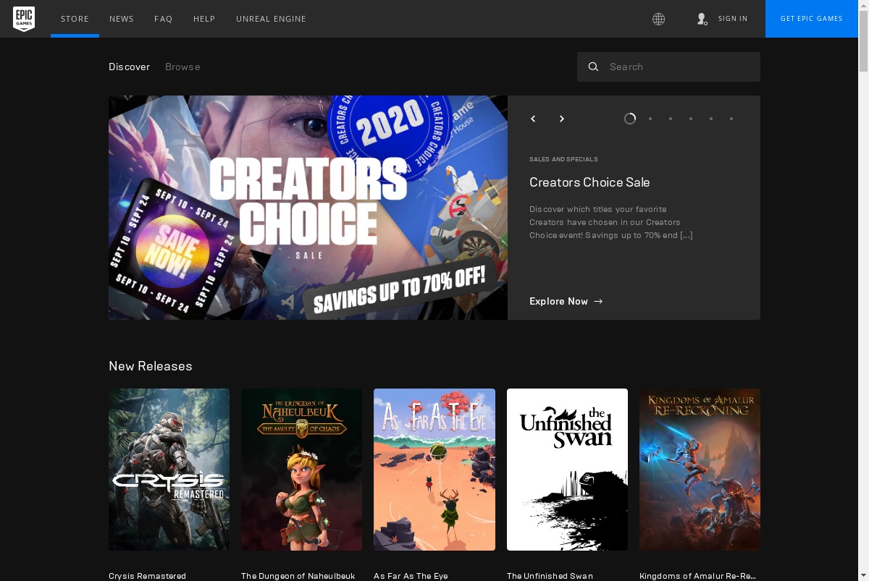The height and width of the screenshot is (581, 869).
Task: Open the language globe icon
Action: [658, 19]
